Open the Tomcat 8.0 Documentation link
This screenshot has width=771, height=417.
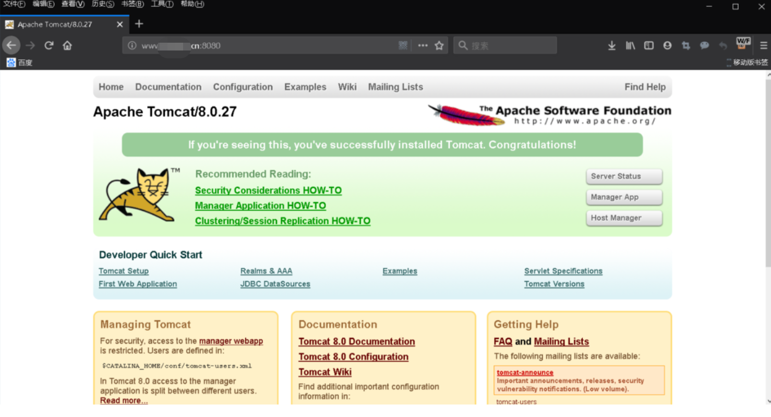[357, 342]
